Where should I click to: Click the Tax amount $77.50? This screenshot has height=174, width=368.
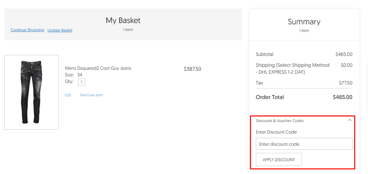coord(345,83)
